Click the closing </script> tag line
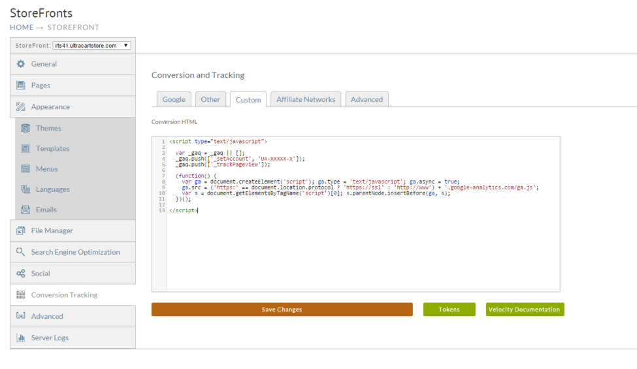This screenshot has width=637, height=369. pos(184,210)
